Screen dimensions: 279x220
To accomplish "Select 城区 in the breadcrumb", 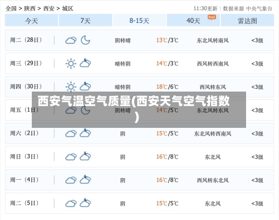I will click(x=68, y=8).
